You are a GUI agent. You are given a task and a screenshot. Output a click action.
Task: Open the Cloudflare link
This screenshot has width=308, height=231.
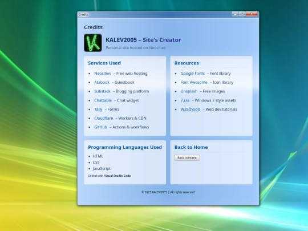[x=103, y=118]
